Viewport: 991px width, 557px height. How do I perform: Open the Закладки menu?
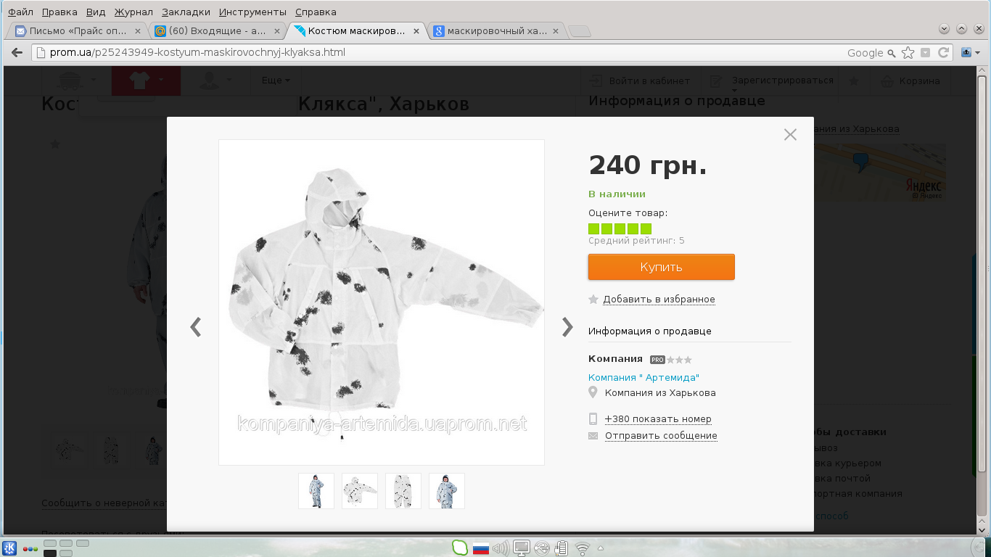click(186, 12)
